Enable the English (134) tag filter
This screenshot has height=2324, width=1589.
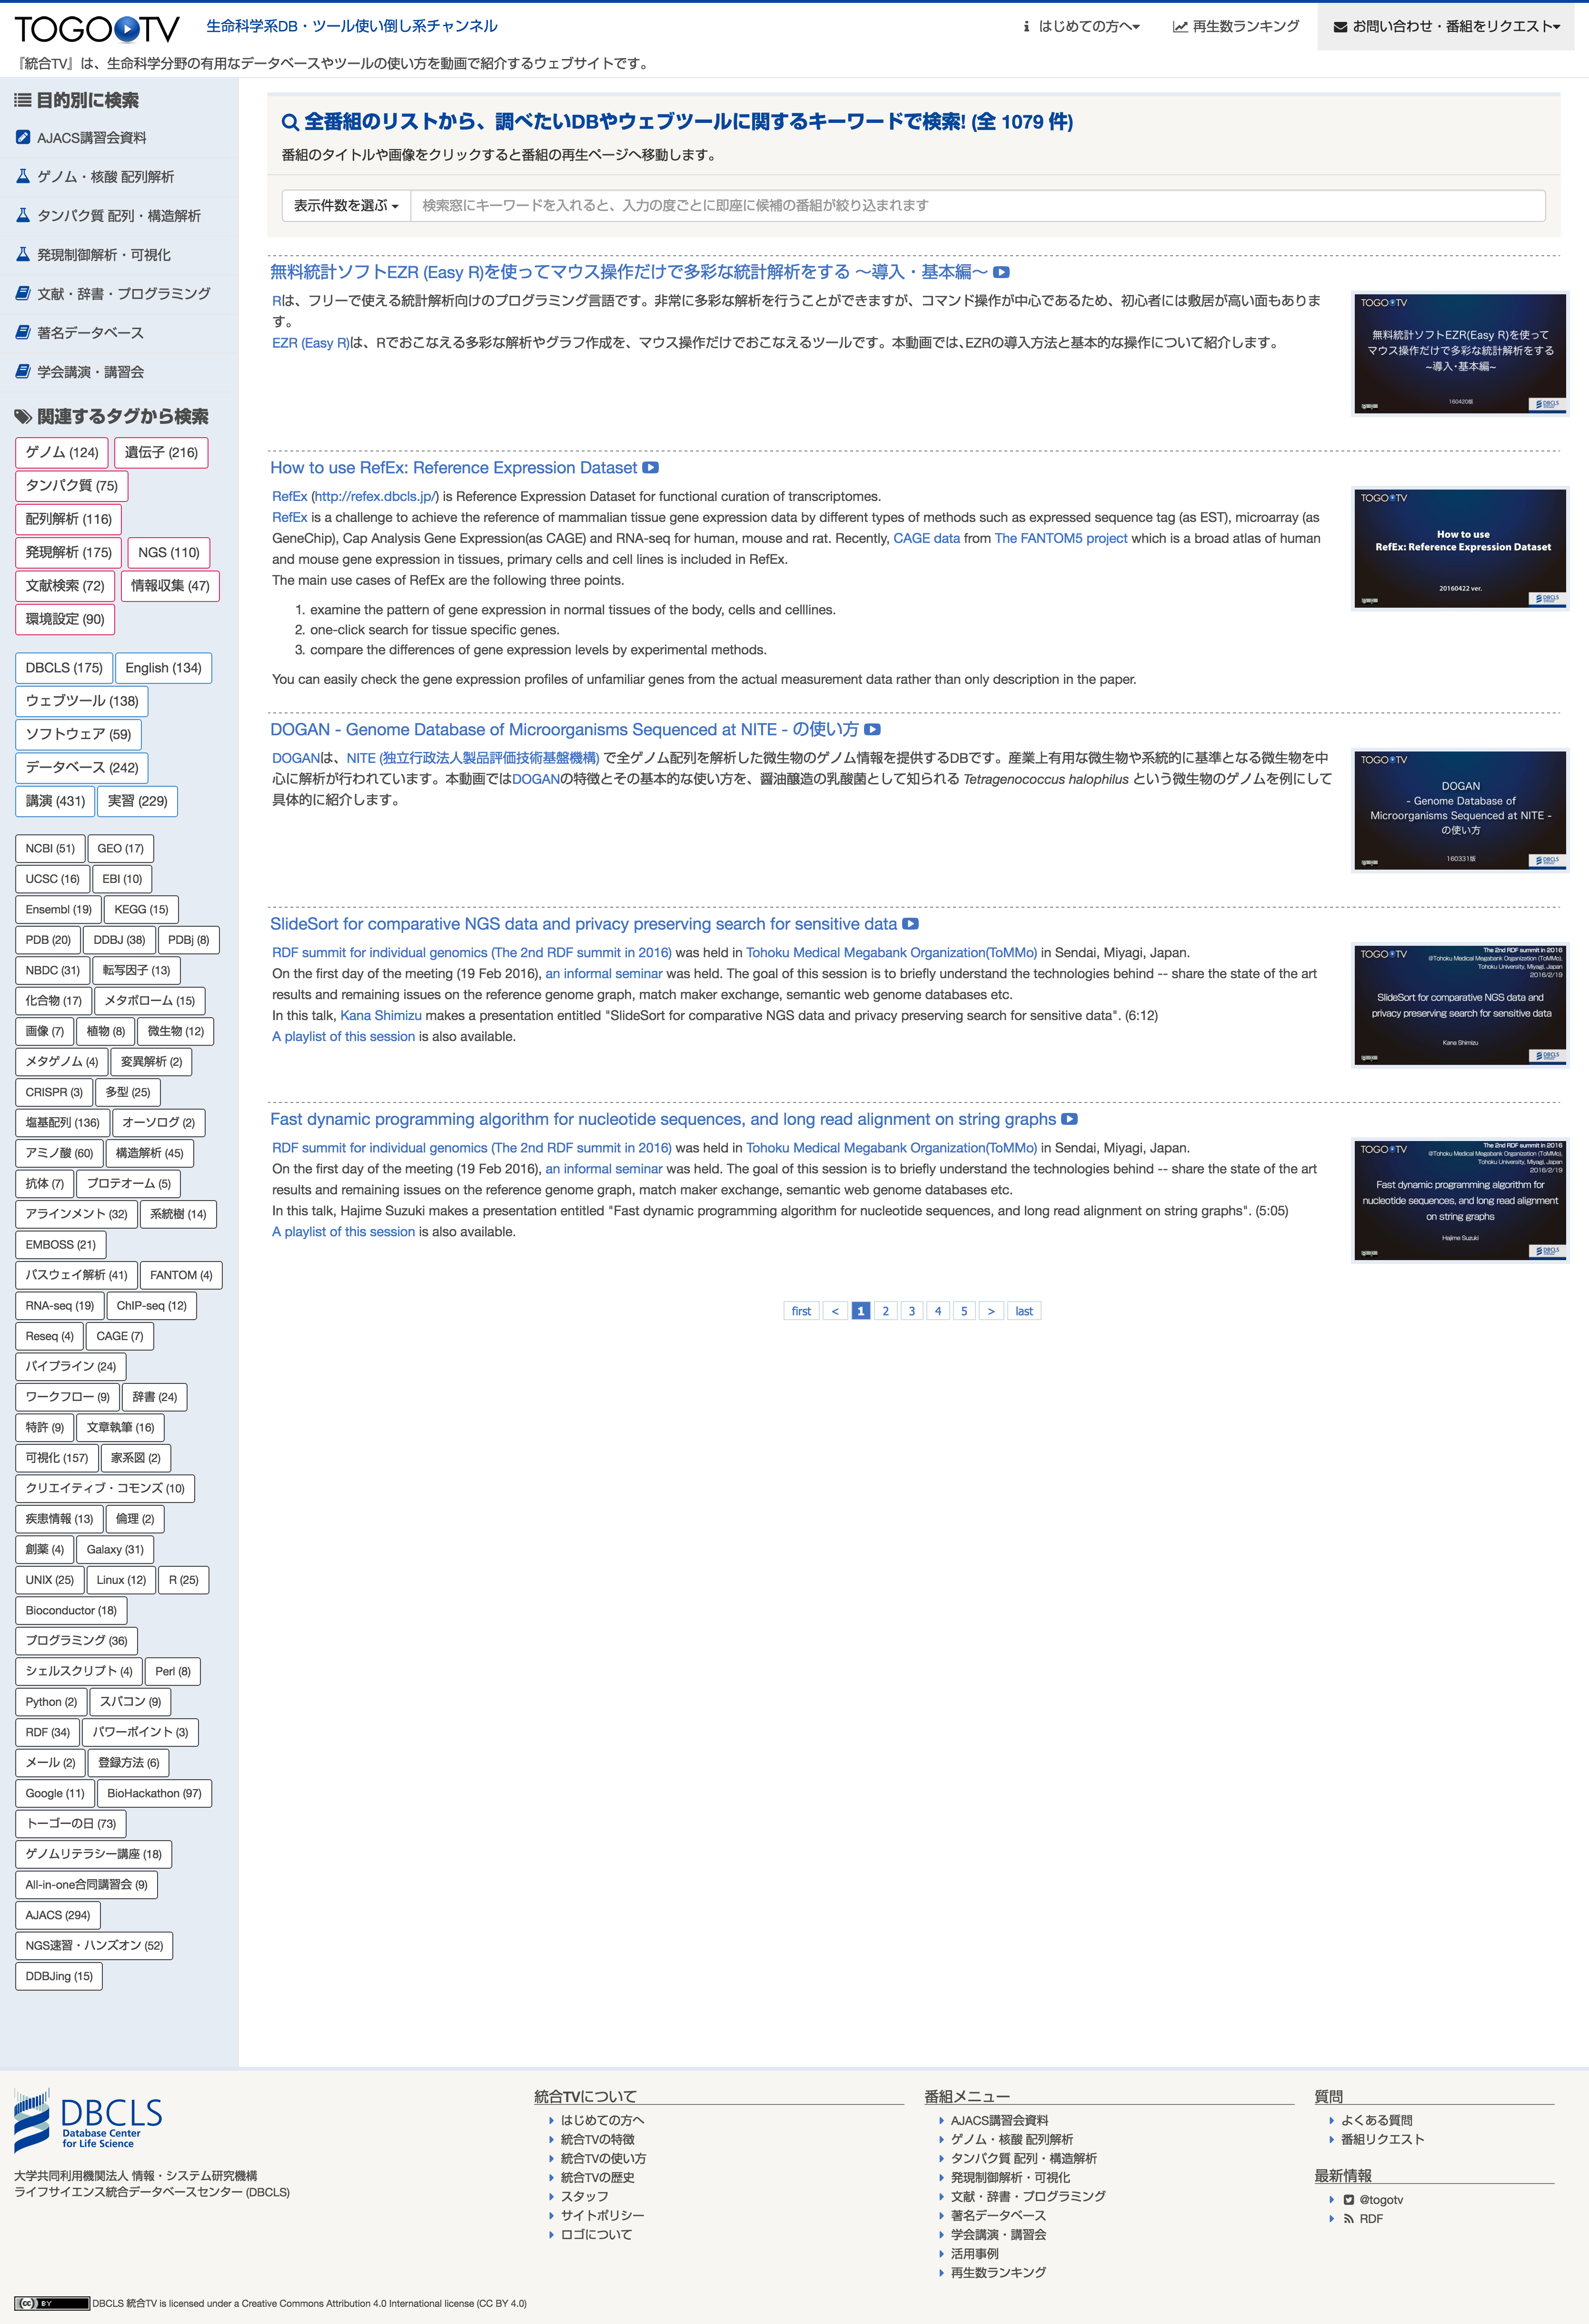click(163, 668)
